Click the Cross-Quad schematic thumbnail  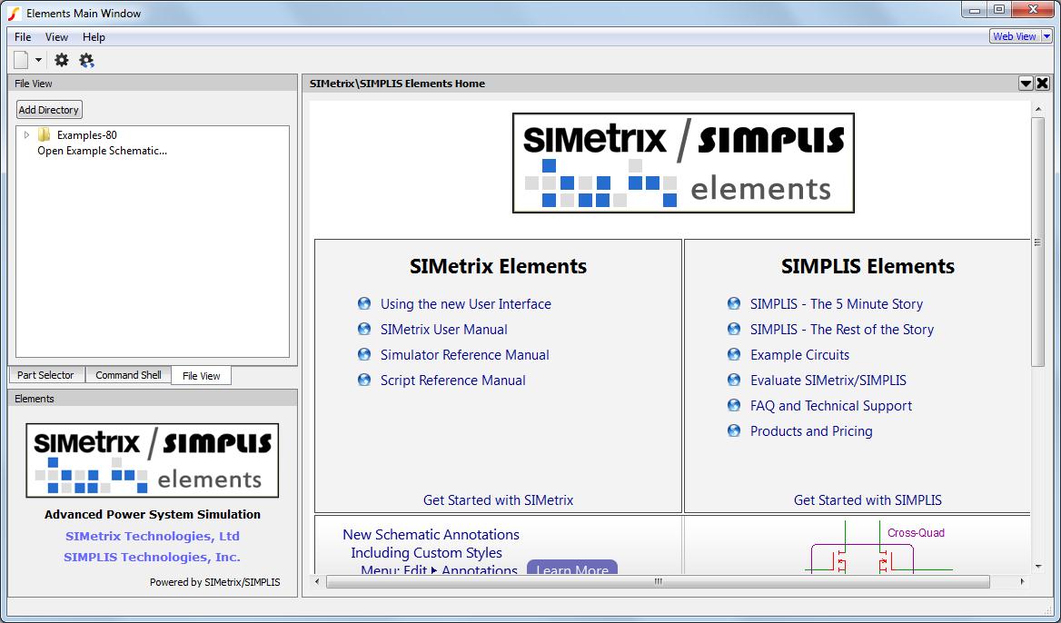(878, 547)
